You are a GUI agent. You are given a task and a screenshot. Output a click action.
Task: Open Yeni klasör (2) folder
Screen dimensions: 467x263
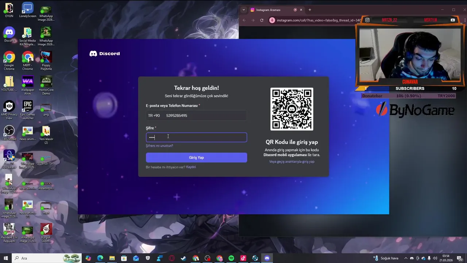coord(46,135)
